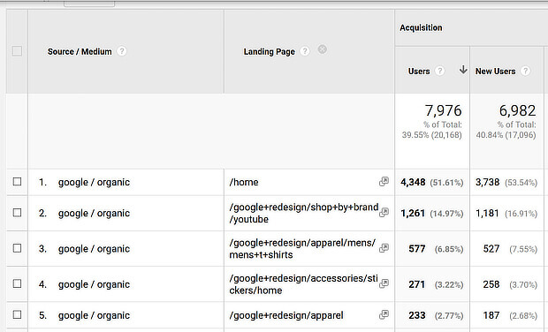The width and height of the screenshot is (548, 332).
Task: Open help icon beside Users column
Action: (439, 71)
